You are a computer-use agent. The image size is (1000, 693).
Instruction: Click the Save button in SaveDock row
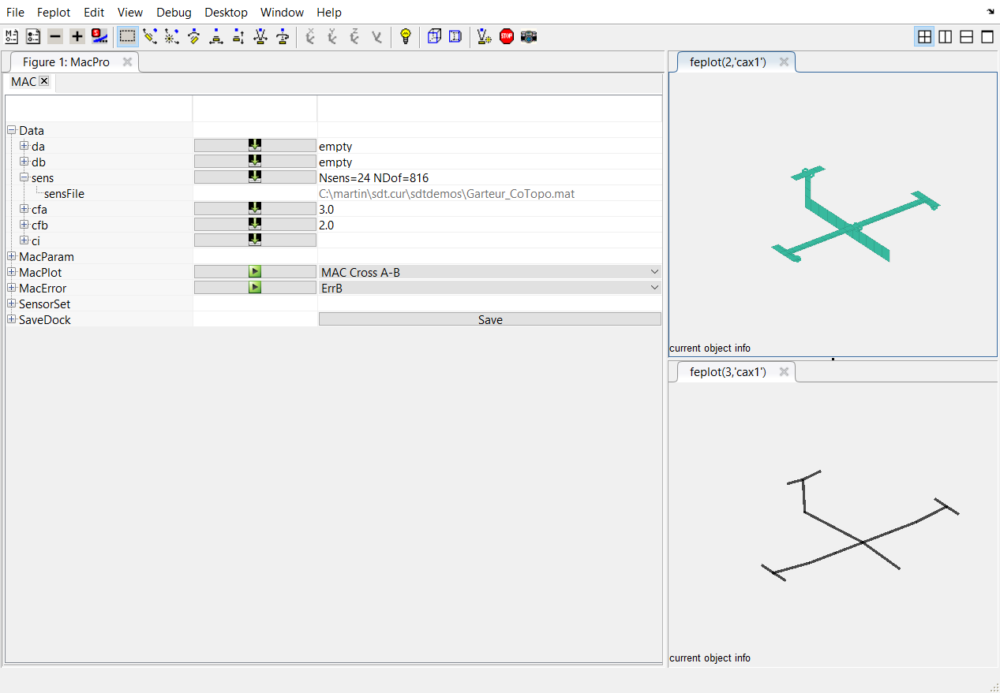(489, 319)
